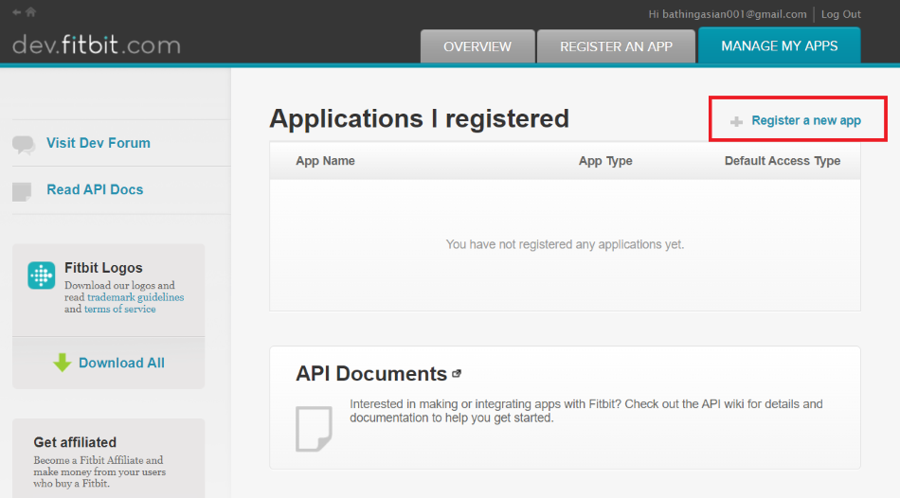
Task: Click the API Documents heading
Action: point(371,373)
